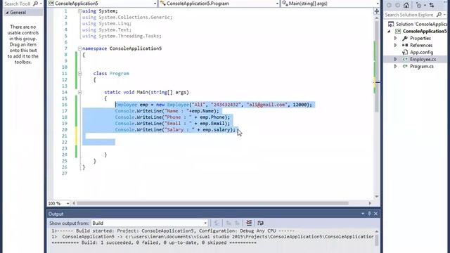450x253 pixels.
Task: Select Employee.cs in Solution Explorer
Action: [423, 59]
